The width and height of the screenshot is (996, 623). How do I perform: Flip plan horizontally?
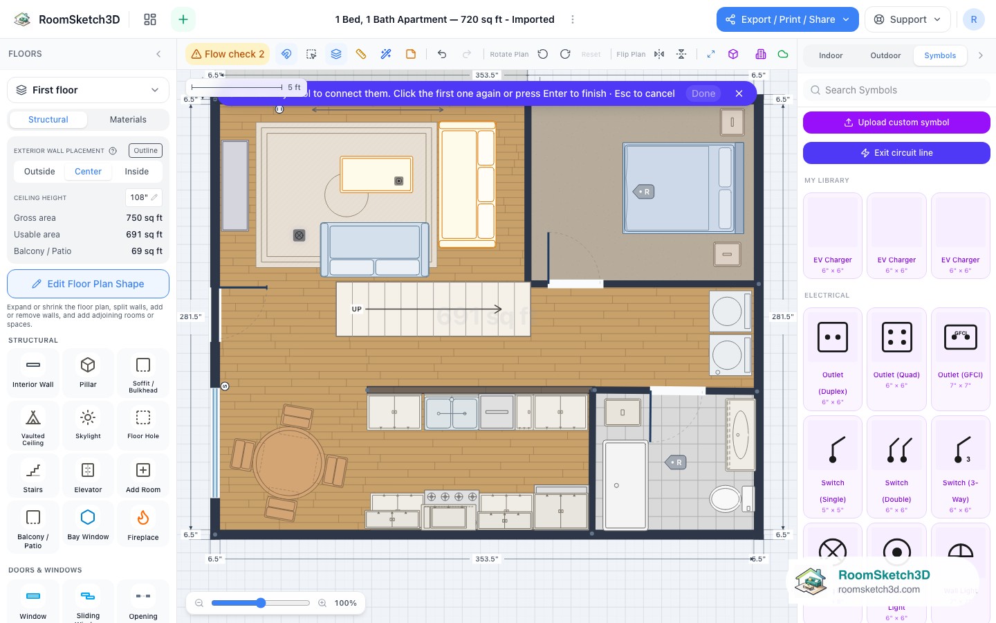(x=659, y=54)
